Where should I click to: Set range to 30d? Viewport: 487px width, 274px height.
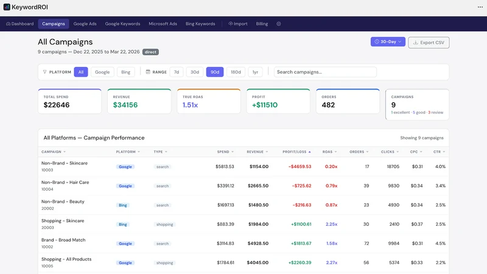pos(195,72)
